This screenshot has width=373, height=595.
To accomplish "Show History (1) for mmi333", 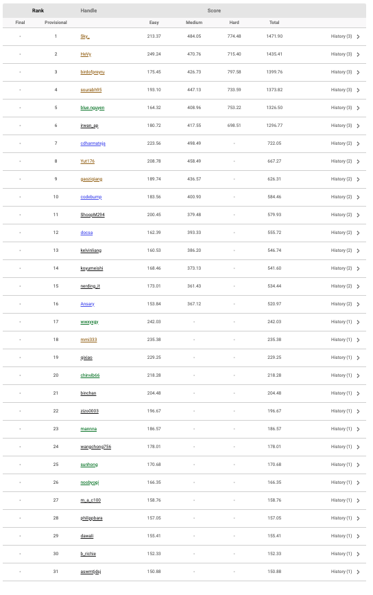I will [341, 340].
